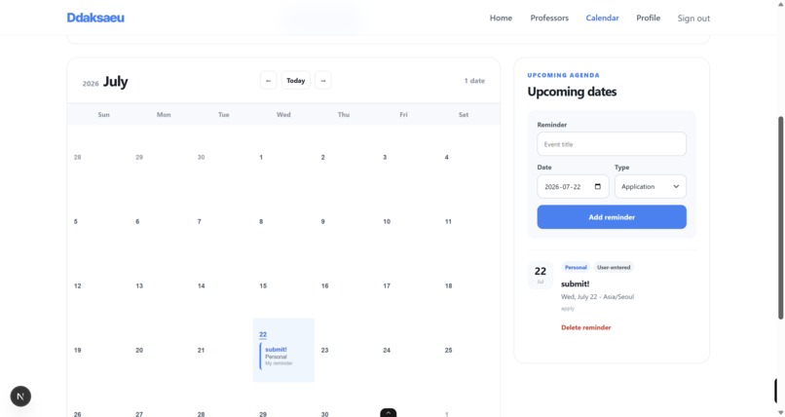Viewport: 785px width, 417px height.
Task: Select calendar day 12
Action: [x=78, y=286]
